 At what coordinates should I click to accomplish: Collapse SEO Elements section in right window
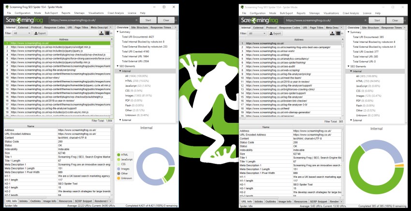[349, 66]
